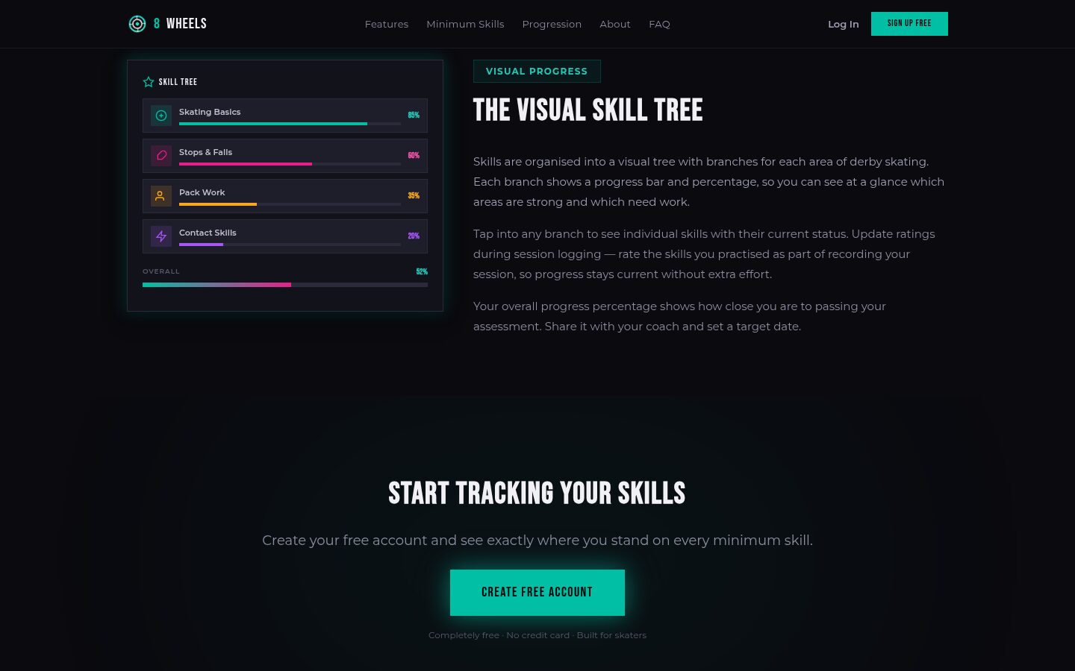Click the 'Stops & Falls' label

(205, 152)
